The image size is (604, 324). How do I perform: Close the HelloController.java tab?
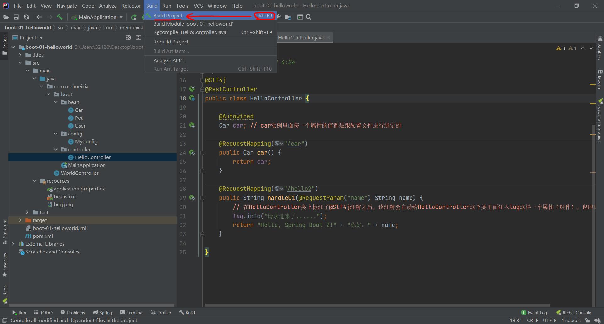pyautogui.click(x=328, y=37)
